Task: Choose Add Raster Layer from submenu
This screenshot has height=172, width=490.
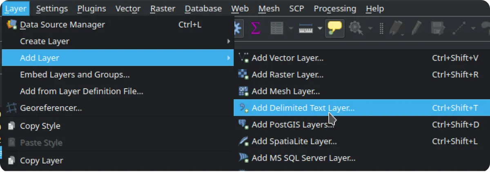Action: coord(362,75)
